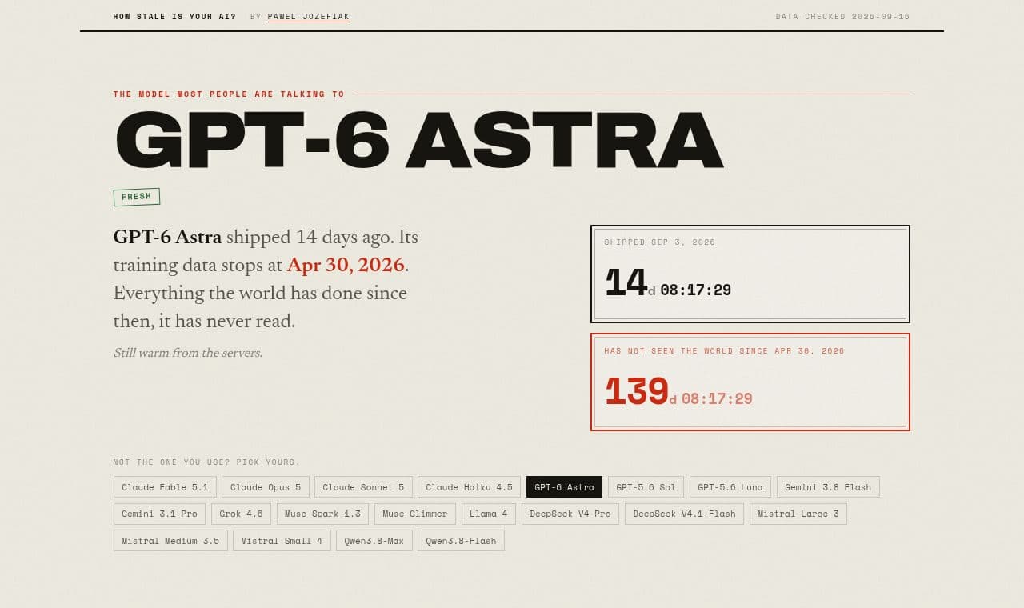Viewport: 1024px width, 608px height.
Task: Click "HOW STALE IS YOUR AI?" title
Action: point(174,17)
